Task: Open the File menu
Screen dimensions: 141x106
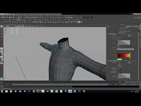Action: 1,16
